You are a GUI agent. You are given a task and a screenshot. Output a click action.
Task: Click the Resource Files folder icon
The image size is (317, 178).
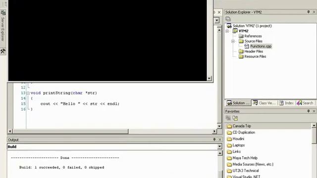pos(241,56)
